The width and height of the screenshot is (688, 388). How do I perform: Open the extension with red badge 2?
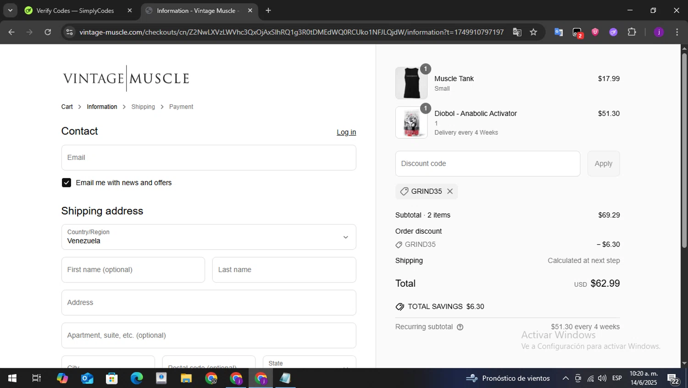[x=577, y=33]
